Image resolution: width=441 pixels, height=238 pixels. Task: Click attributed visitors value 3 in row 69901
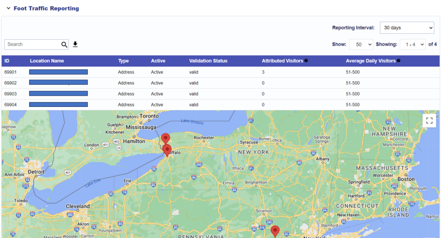click(263, 72)
